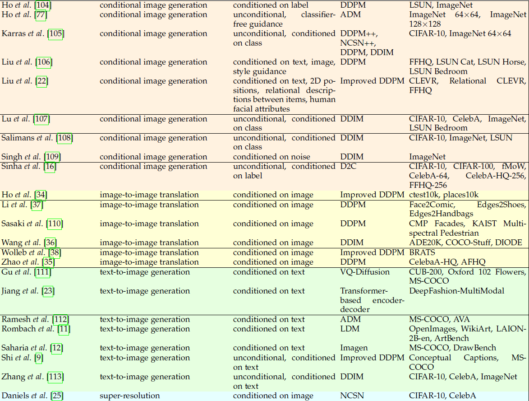Select 'conditioned on noise' cell
Image resolution: width=529 pixels, height=401 pixels.
271,157
